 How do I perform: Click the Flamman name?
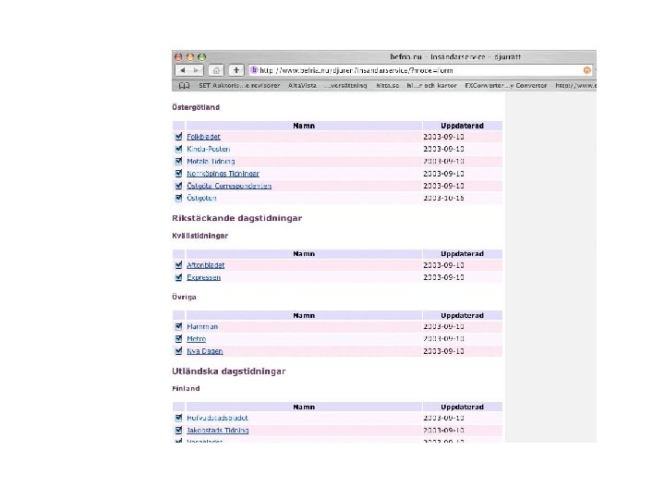point(202,327)
